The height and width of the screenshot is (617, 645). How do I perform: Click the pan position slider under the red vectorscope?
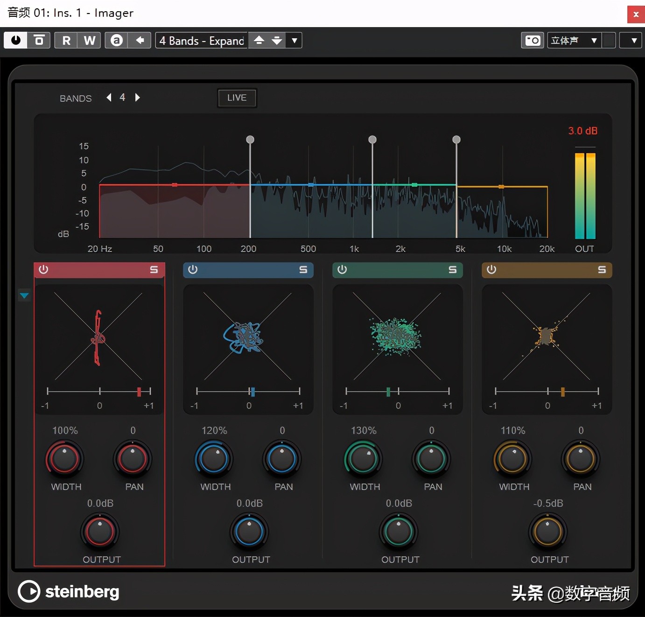[139, 391]
